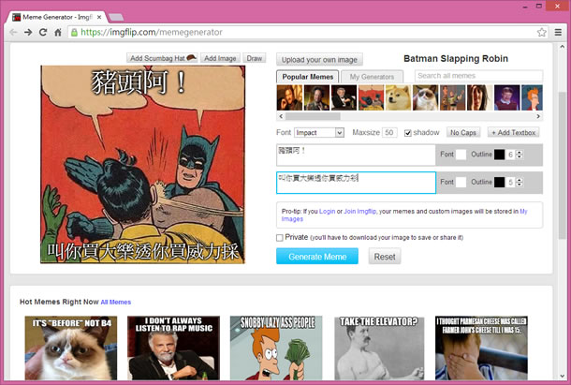The width and height of the screenshot is (571, 385).
Task: Bookmark page with the star icon
Action: [x=542, y=32]
